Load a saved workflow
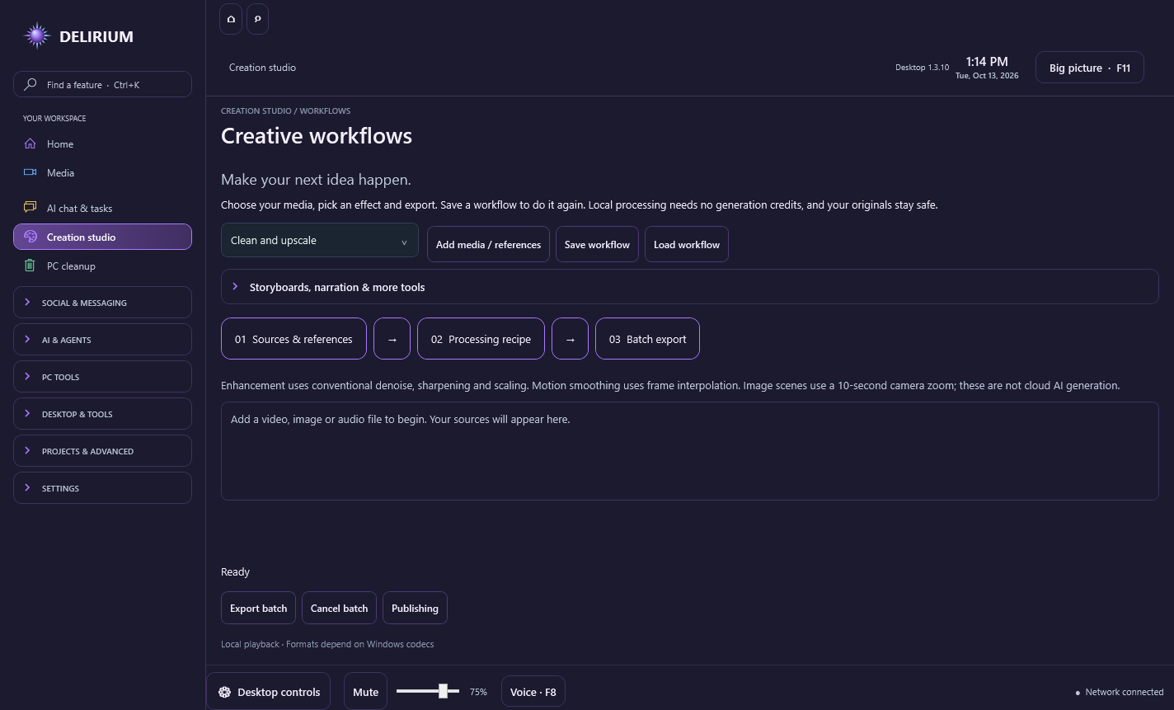 pos(687,244)
